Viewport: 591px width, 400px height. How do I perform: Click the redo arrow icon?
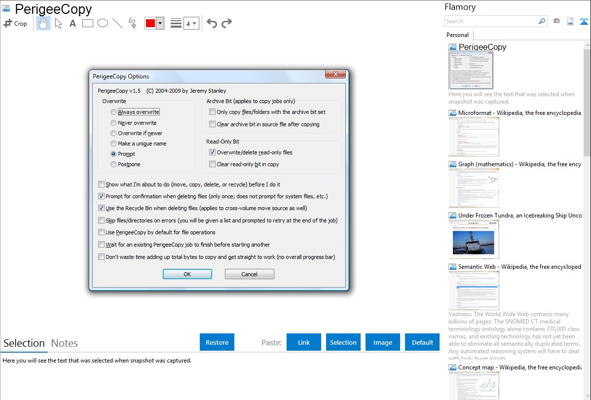point(226,23)
